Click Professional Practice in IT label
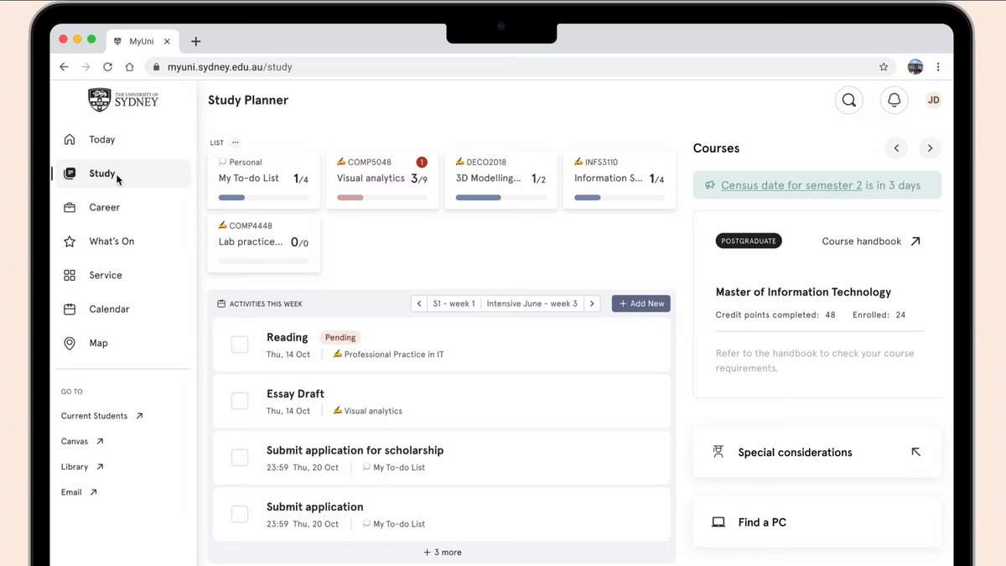The width and height of the screenshot is (1006, 566). point(394,355)
